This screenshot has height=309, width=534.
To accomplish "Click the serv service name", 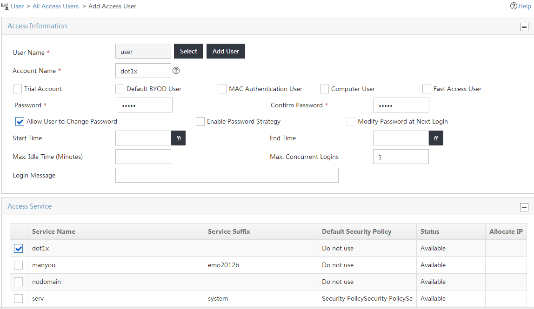I will click(x=38, y=298).
